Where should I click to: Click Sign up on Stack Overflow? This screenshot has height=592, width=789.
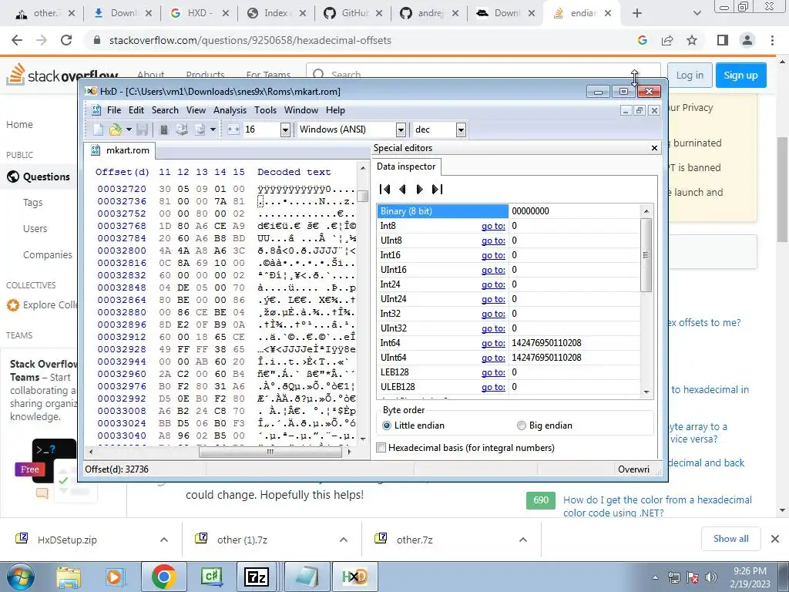(x=740, y=75)
